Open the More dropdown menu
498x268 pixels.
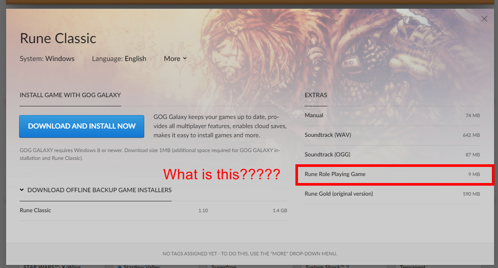175,58
